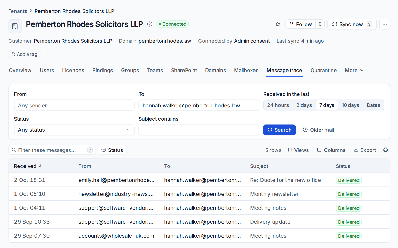Image resolution: width=398 pixels, height=248 pixels.
Task: Click the Follow button
Action: [x=301, y=24]
